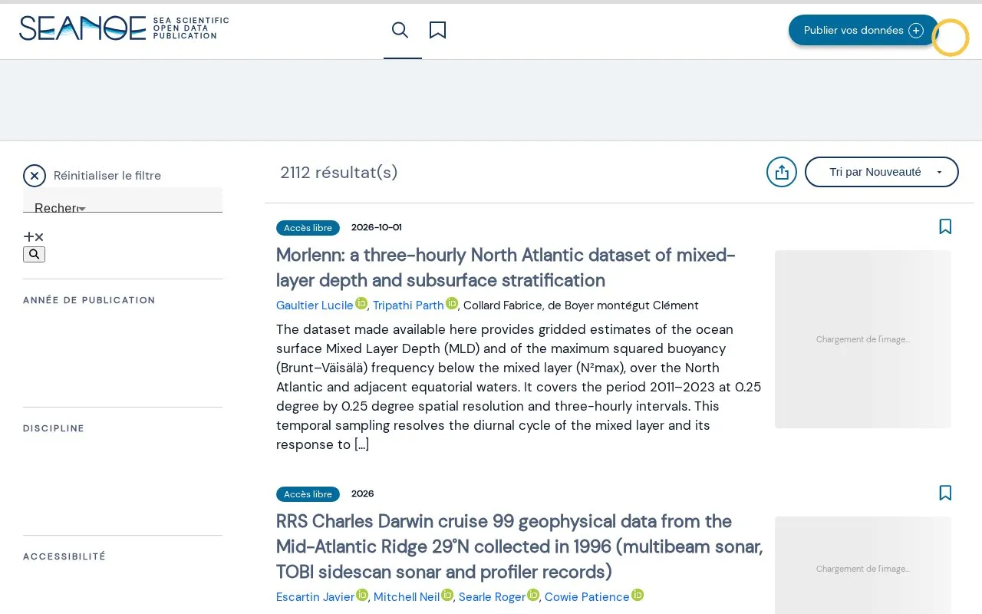This screenshot has height=614, width=982.
Task: Open author link Cowie Patience
Action: [x=587, y=597]
